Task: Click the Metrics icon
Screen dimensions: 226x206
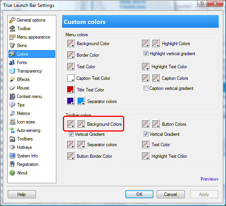Action: [x=12, y=113]
